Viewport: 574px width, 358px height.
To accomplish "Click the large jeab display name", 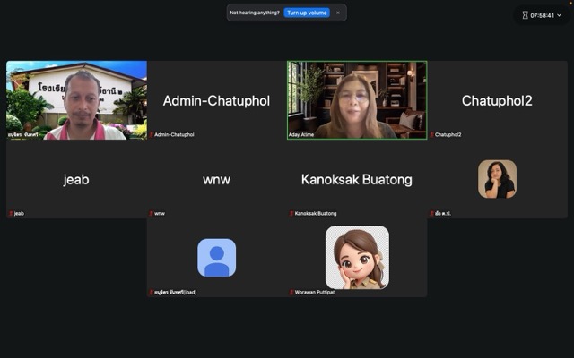I will point(76,180).
